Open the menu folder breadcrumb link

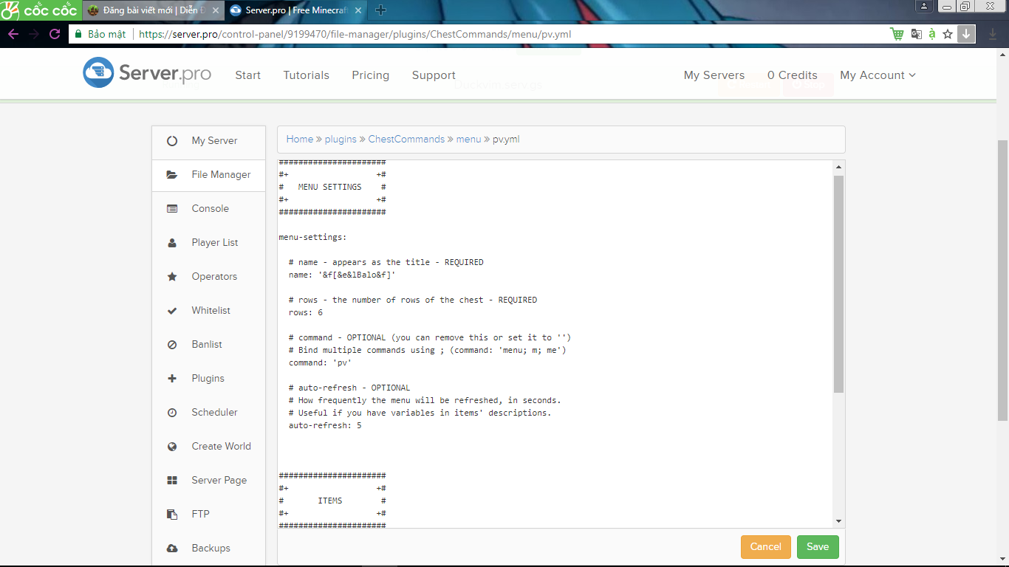pyautogui.click(x=468, y=139)
